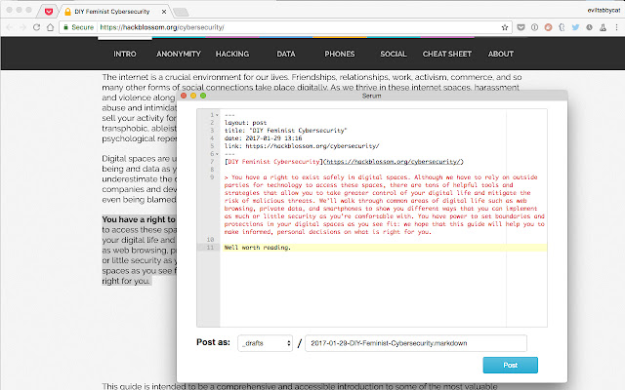Click the hackblossom link in editor line 7

(394, 162)
